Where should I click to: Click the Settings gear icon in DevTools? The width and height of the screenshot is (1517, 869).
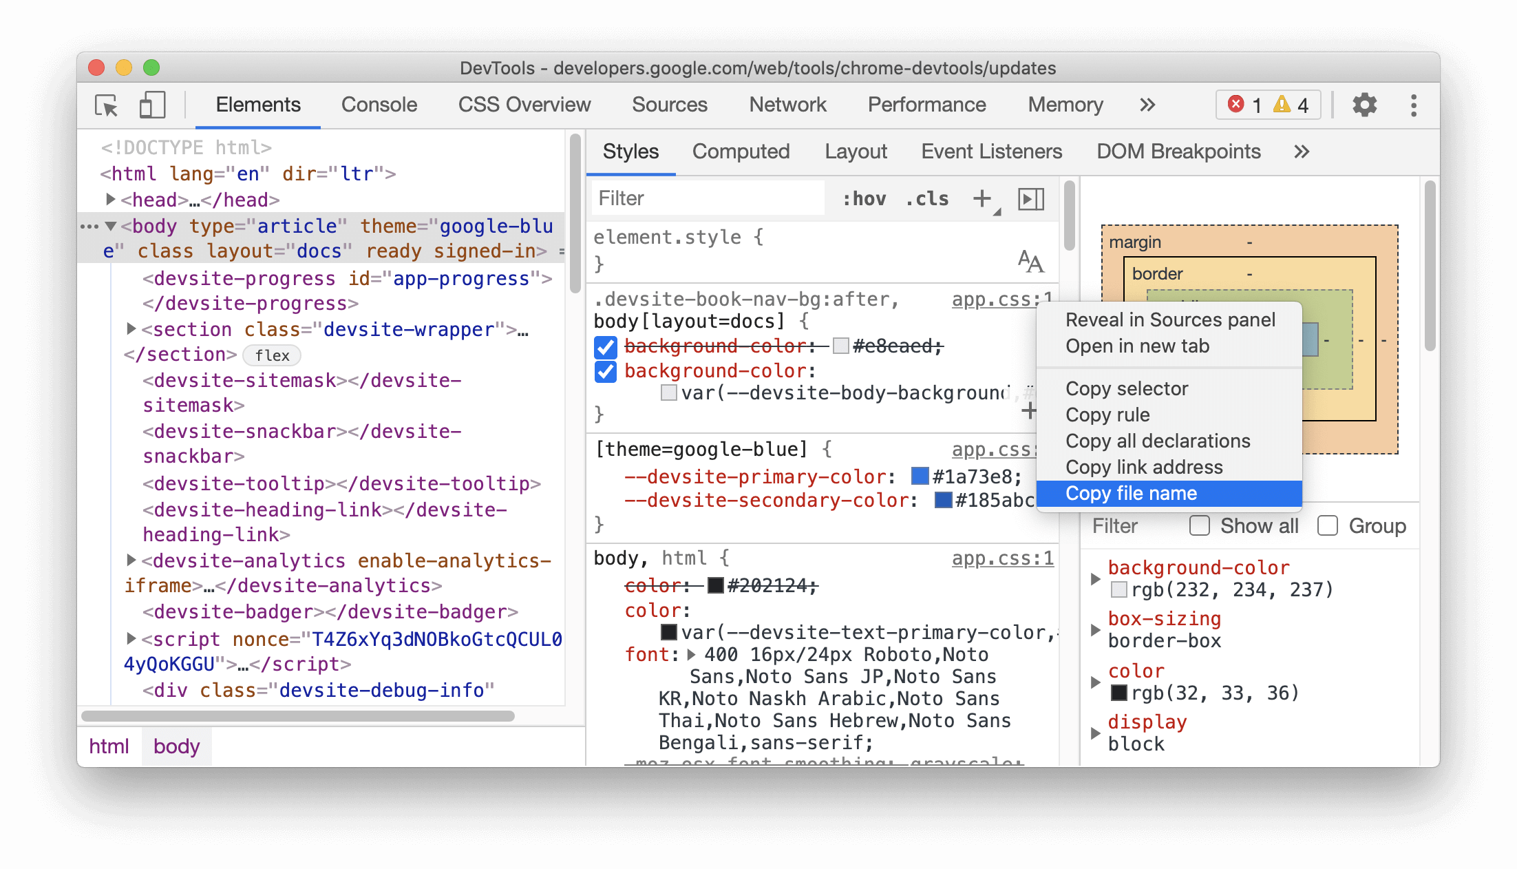click(x=1363, y=104)
